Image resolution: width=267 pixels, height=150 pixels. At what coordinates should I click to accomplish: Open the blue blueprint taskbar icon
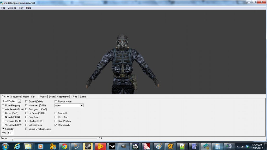pos(194,146)
